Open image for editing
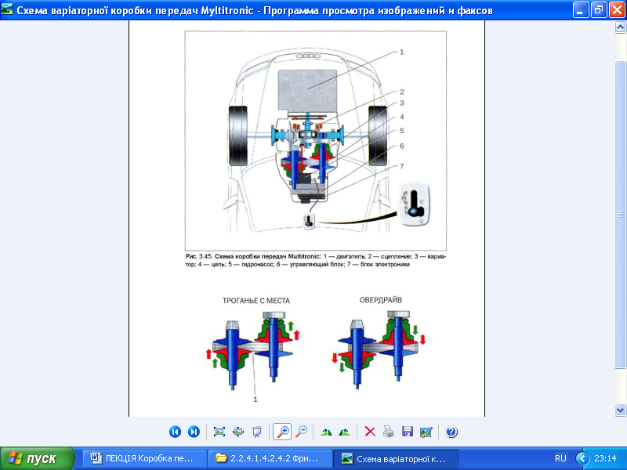627x470 pixels. 426,432
